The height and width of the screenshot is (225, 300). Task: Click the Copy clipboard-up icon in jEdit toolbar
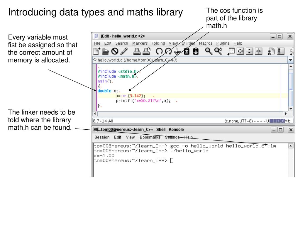(187, 51)
